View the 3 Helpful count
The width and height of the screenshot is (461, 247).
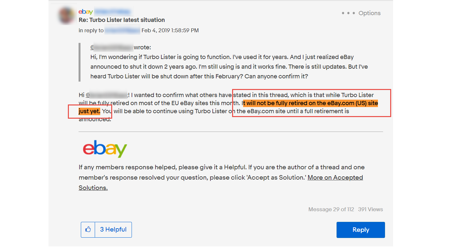(113, 230)
